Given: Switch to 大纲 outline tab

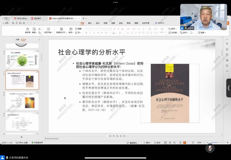Looking at the screenshot, I should click(x=17, y=40).
